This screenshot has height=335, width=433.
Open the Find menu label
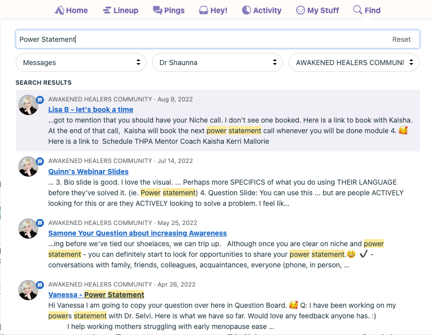point(372,11)
